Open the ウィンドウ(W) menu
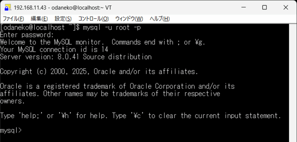The height and width of the screenshot is (142, 297). click(129, 19)
